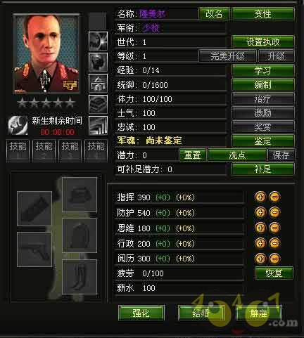
Task: Increase 思维 attribute with plus icon
Action: 260,228
